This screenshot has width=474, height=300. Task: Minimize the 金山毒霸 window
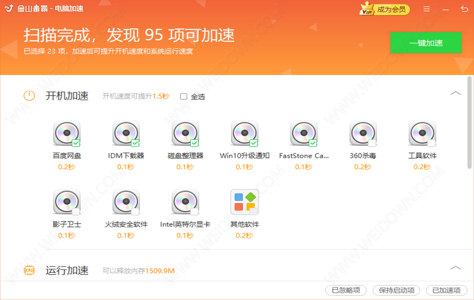(446, 10)
